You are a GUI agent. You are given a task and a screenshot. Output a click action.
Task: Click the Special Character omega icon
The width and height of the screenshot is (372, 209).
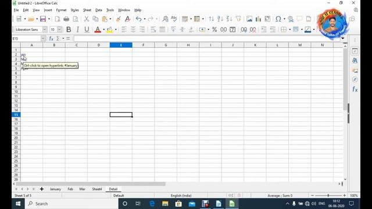[x=278, y=19]
